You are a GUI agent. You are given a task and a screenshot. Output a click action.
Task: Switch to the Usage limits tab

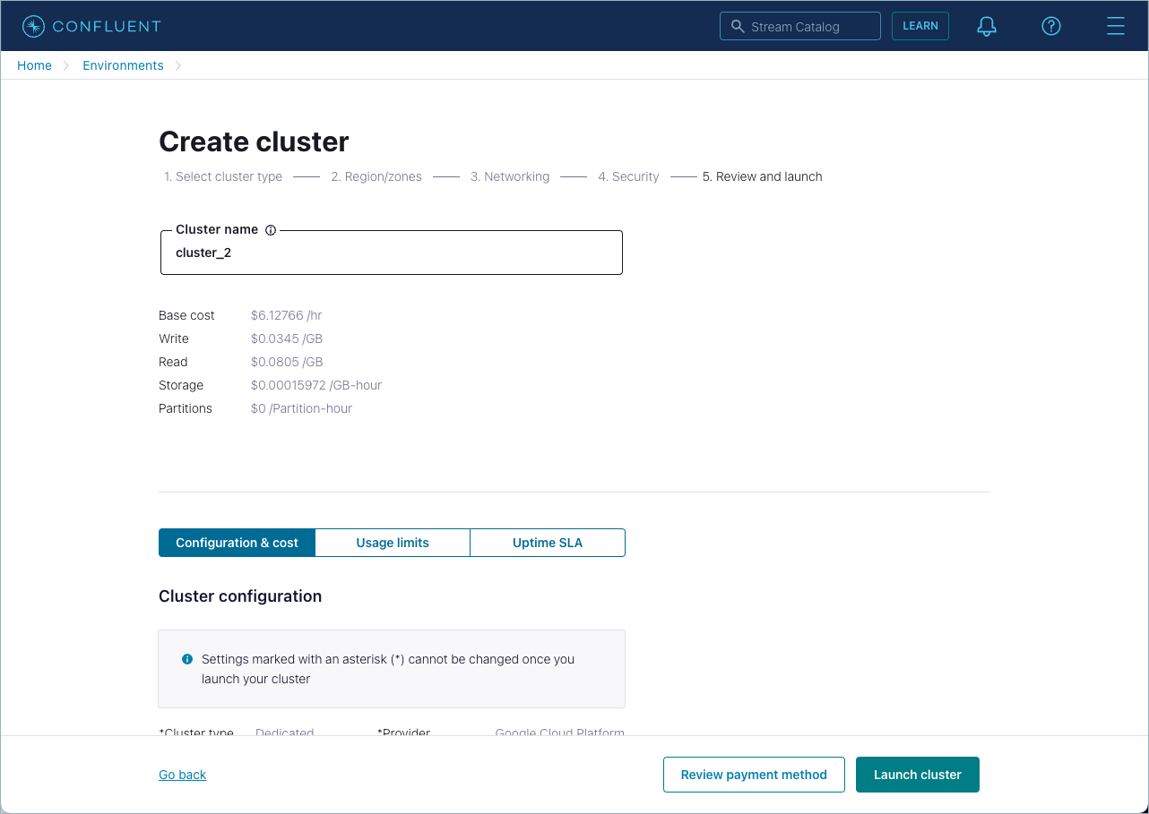[x=392, y=543]
